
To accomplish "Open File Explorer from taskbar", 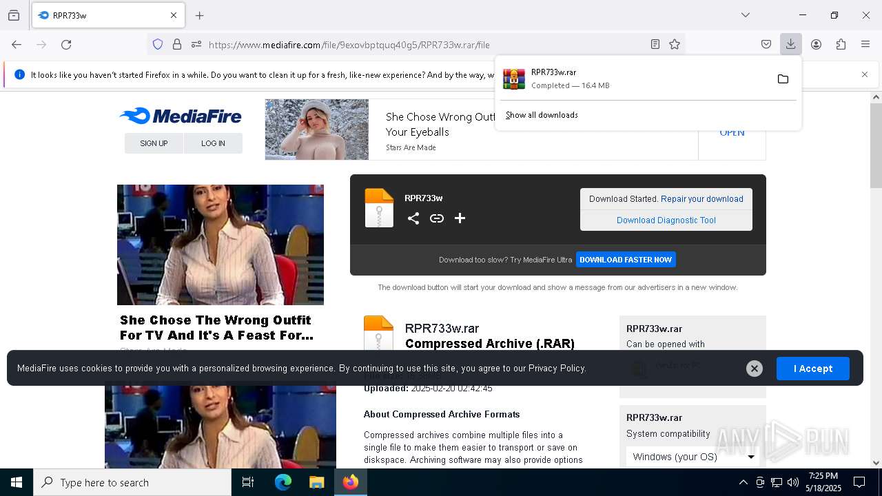I will (317, 482).
